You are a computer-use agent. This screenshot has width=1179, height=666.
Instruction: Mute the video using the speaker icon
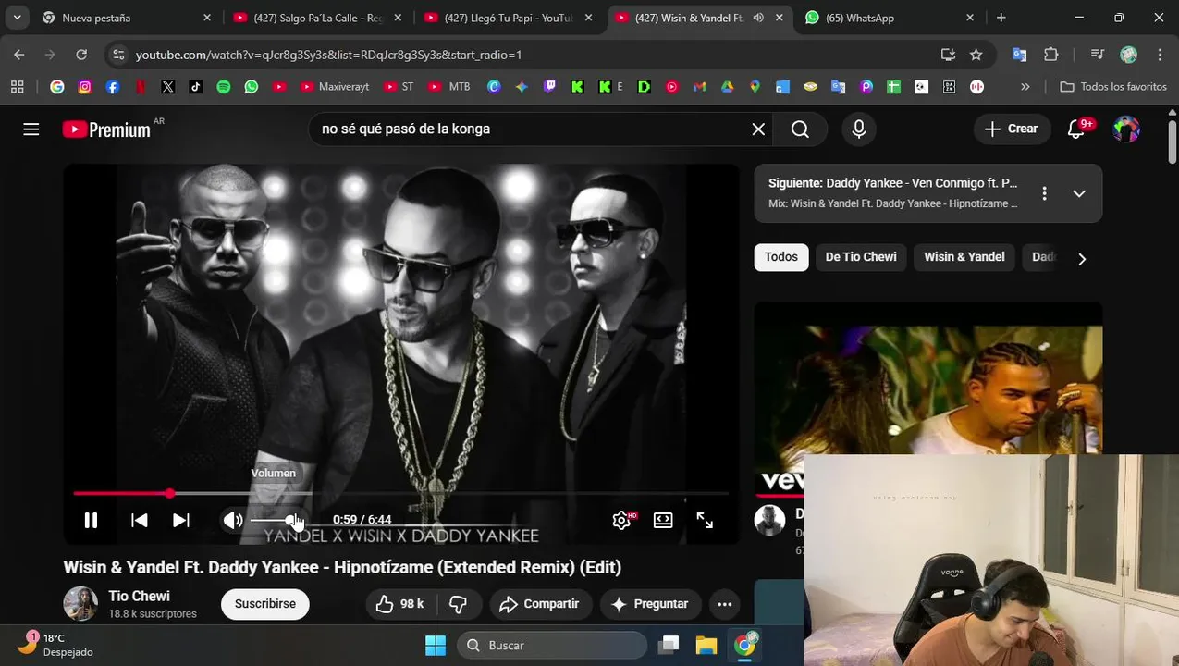[x=233, y=521]
